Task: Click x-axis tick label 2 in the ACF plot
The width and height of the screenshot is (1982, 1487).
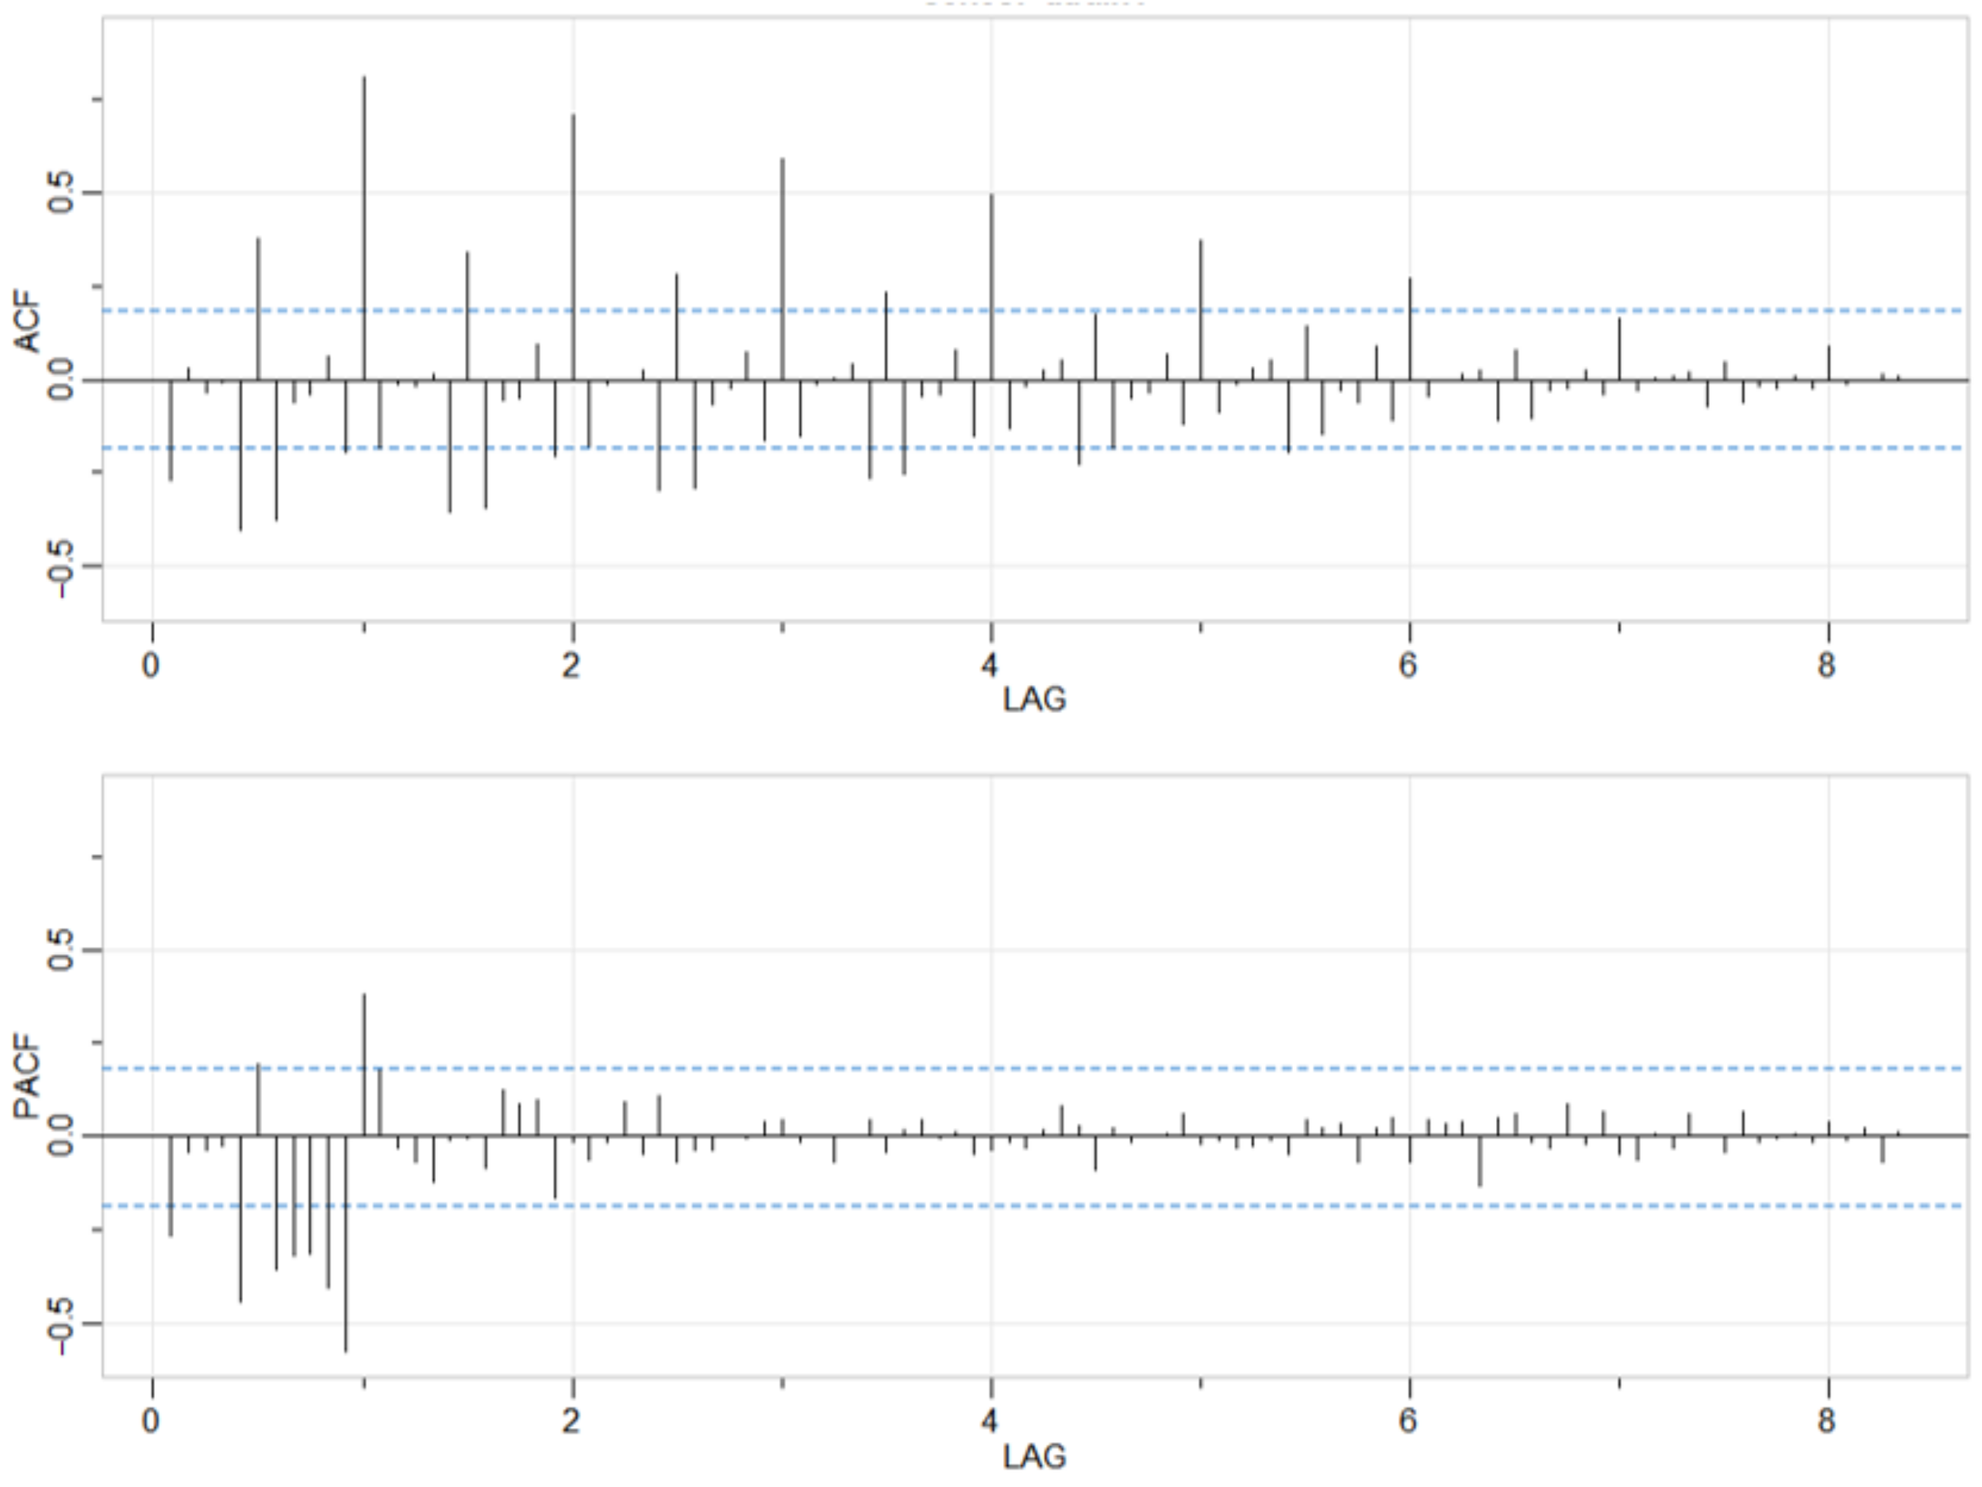Action: pyautogui.click(x=571, y=665)
